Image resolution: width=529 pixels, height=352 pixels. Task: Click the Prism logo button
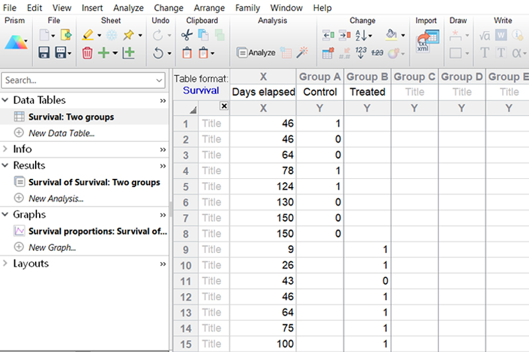point(15,43)
